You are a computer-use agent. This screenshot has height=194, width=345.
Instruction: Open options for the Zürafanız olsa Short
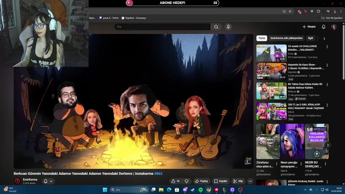click(x=277, y=164)
